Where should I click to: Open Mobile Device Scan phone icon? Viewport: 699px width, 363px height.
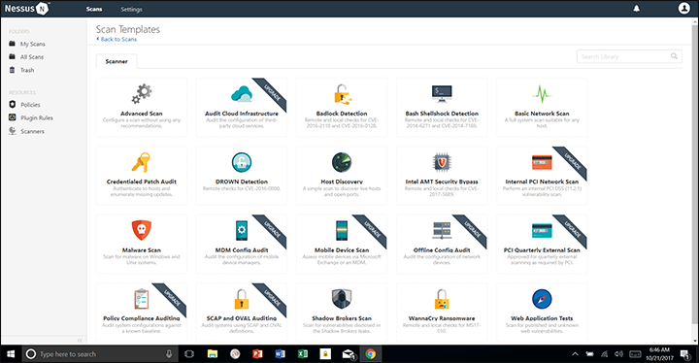342,231
